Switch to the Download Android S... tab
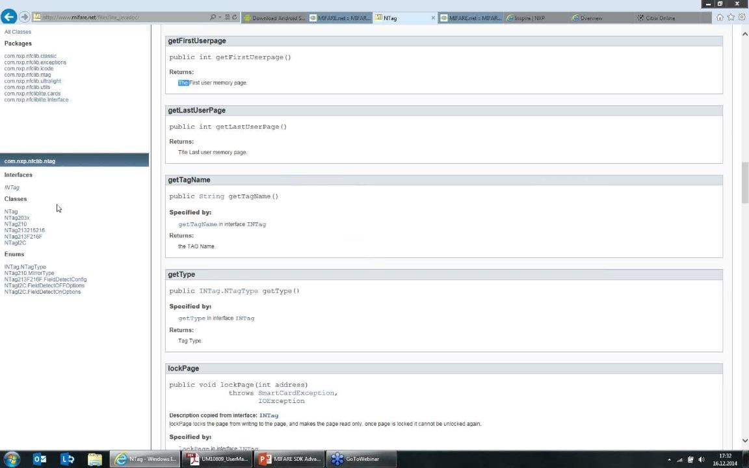 274,18
